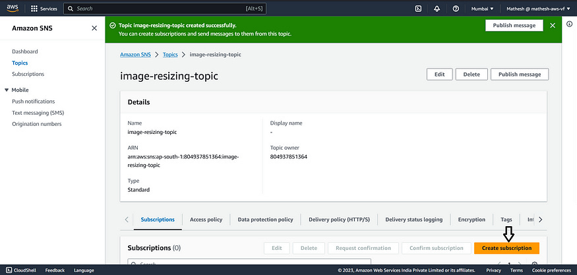This screenshot has height=275, width=577.
Task: Open the help question mark icon
Action: tap(456, 9)
